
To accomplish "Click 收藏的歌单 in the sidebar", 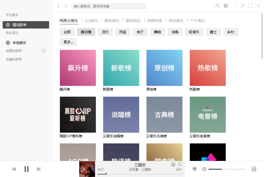I will click(x=14, y=59).
